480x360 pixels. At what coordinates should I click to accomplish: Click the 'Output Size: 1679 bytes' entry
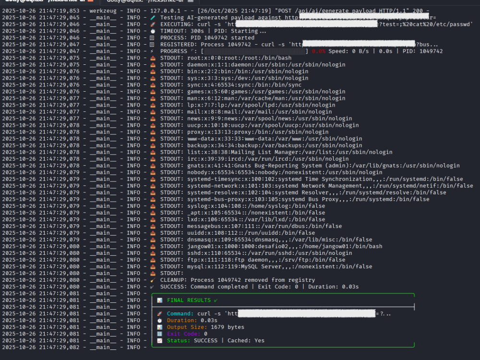coord(206,327)
